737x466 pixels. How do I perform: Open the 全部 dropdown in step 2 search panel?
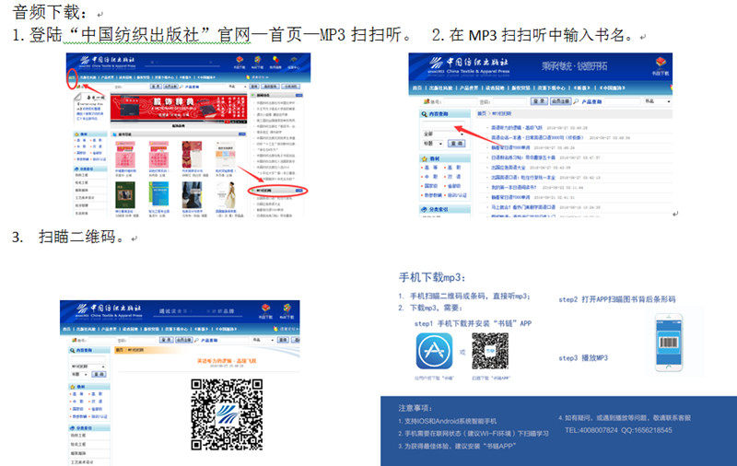click(443, 134)
